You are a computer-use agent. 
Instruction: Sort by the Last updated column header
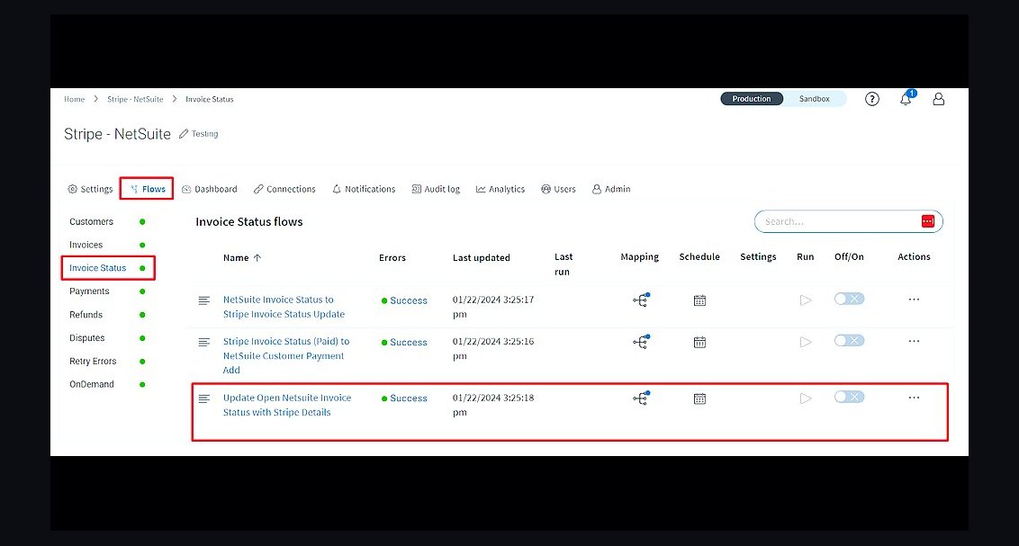tap(481, 258)
